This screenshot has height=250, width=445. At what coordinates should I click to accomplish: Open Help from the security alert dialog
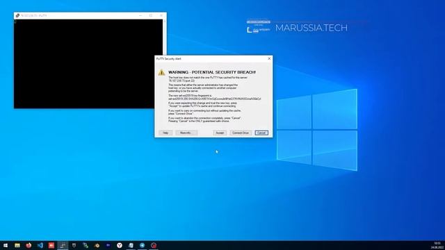tap(165, 133)
